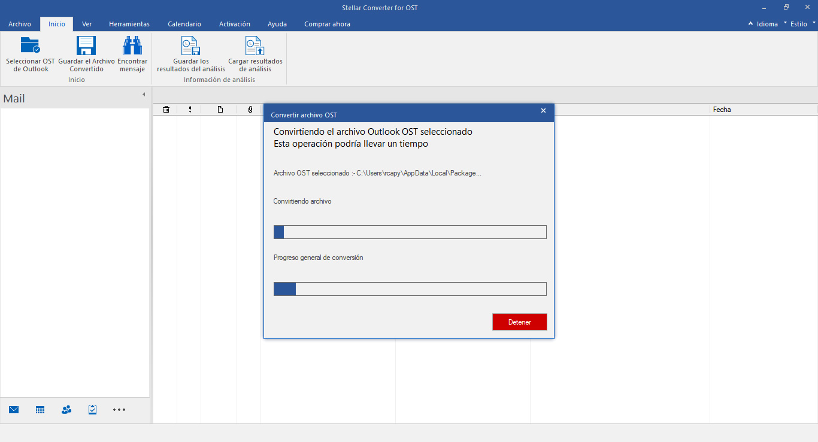
Task: Switch to calendar view icon
Action: pos(40,410)
